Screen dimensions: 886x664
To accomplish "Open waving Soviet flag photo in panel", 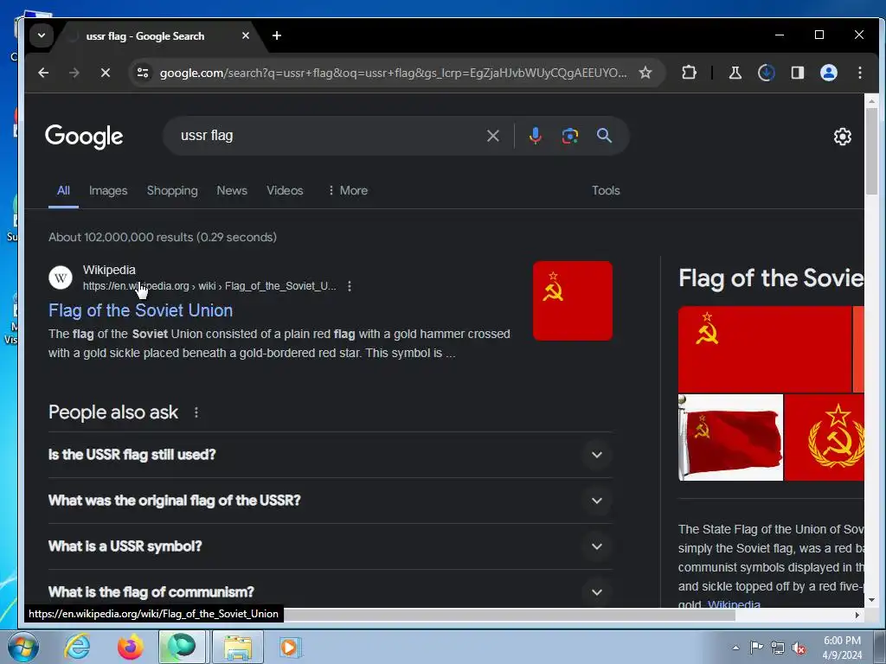I will coord(730,437).
